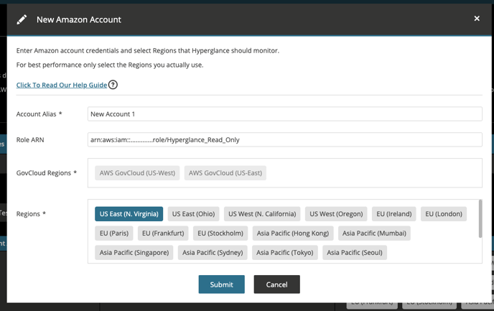
Task: Open Click To Read Our Help Guide link
Action: click(x=62, y=85)
